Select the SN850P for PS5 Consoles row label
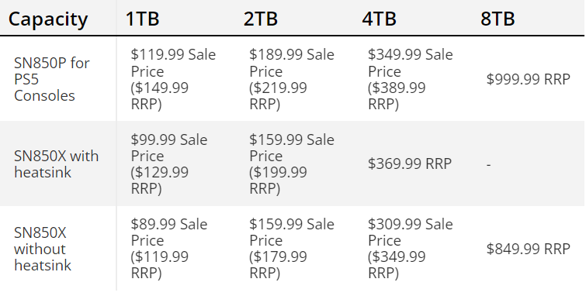Image resolution: width=586 pixels, height=296 pixels. click(51, 79)
